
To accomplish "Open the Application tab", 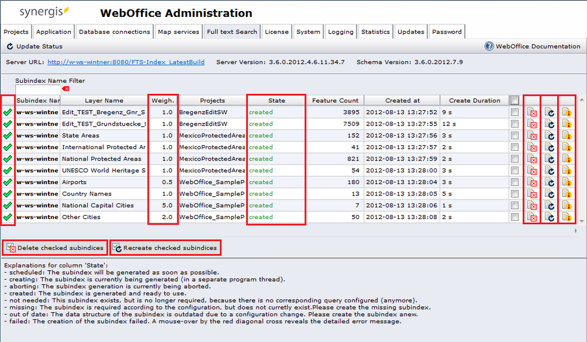I will point(53,32).
